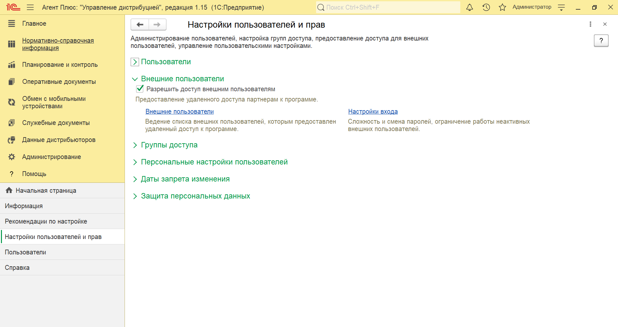Expand Даты запрета изменения section

pyautogui.click(x=135, y=179)
